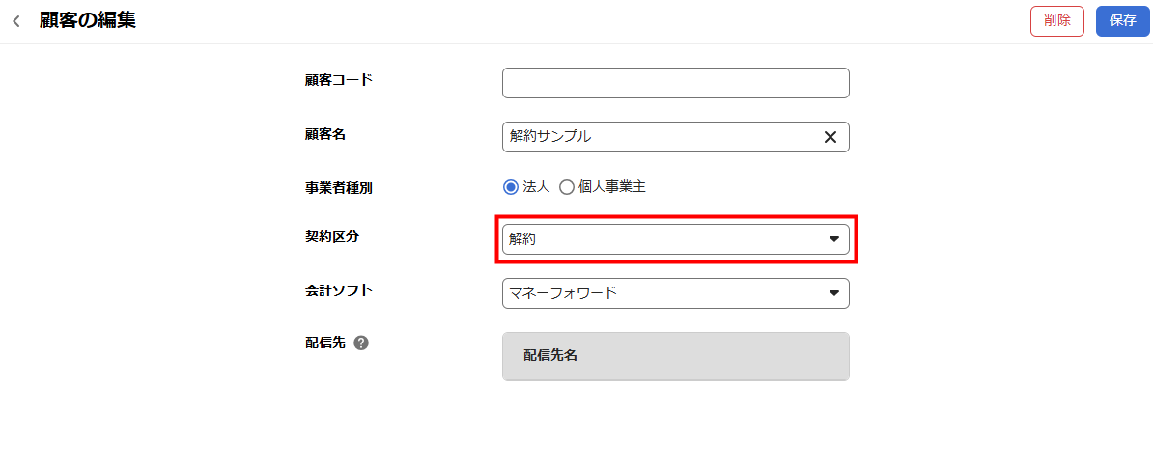Click the 契約区分 label text
The width and height of the screenshot is (1153, 466).
(x=332, y=236)
